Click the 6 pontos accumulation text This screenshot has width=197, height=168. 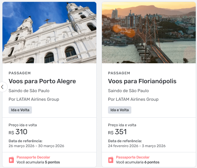pos(152,162)
